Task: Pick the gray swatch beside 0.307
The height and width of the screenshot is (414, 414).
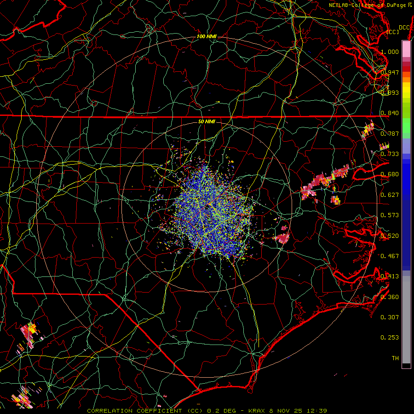Action: (x=406, y=320)
